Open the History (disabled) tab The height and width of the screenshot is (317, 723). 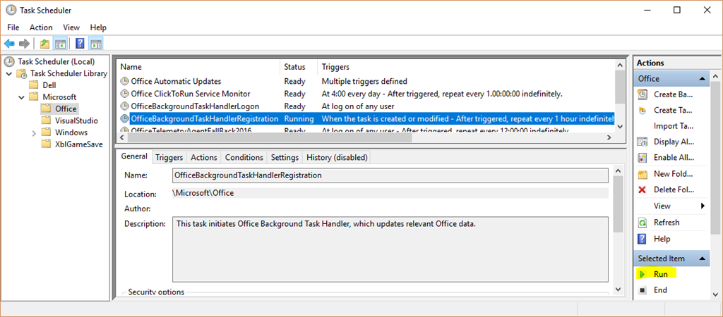click(x=337, y=157)
